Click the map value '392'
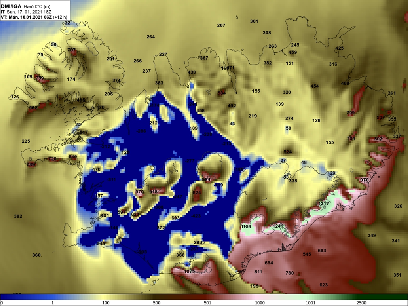This screenshot has height=306, width=408. 18,216
